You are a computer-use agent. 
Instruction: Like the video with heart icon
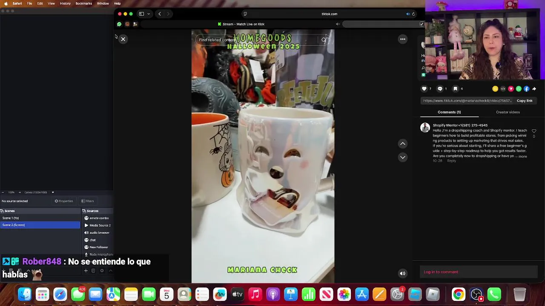point(424,89)
